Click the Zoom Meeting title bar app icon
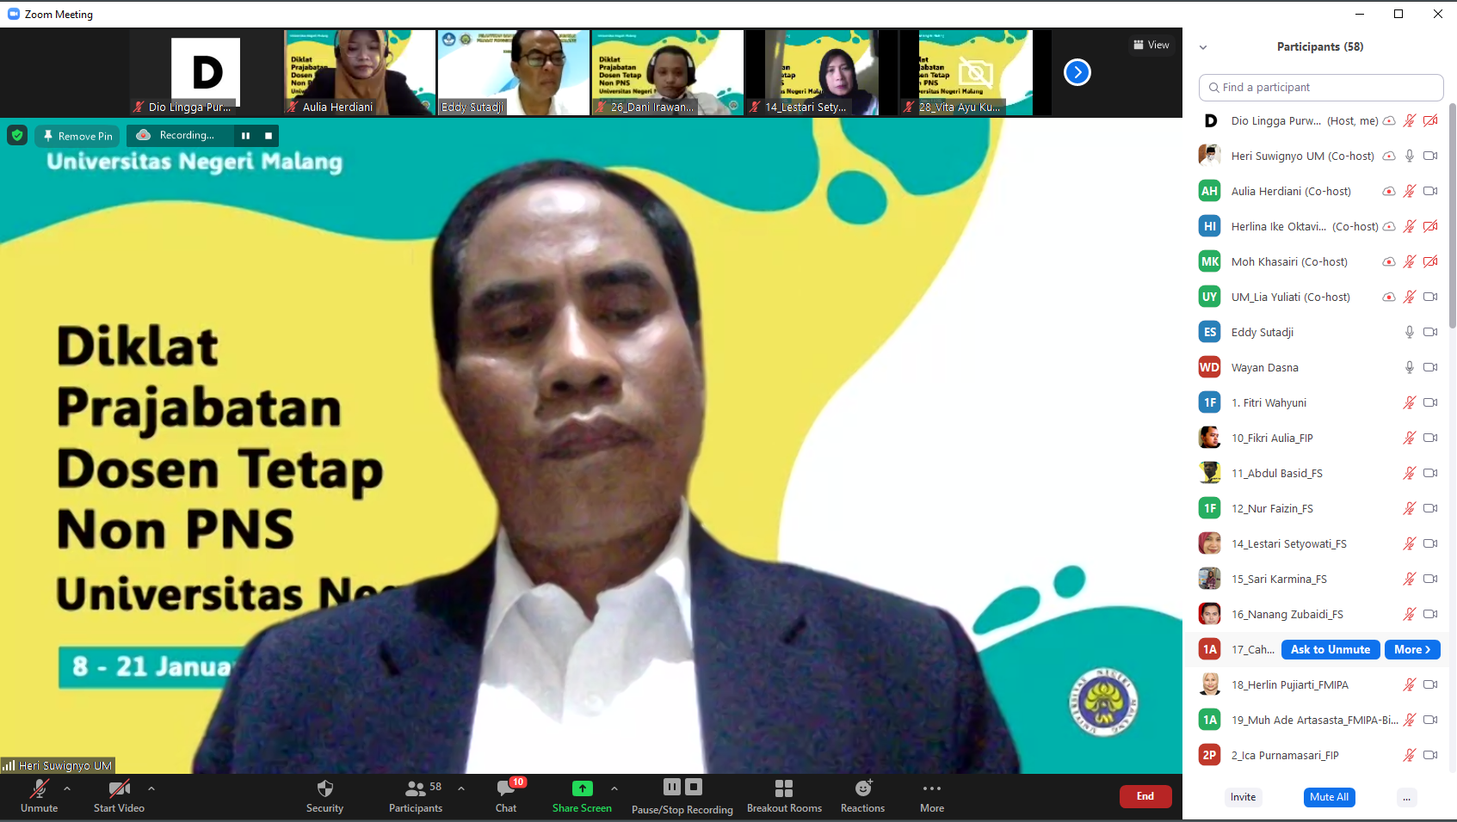 tap(13, 14)
